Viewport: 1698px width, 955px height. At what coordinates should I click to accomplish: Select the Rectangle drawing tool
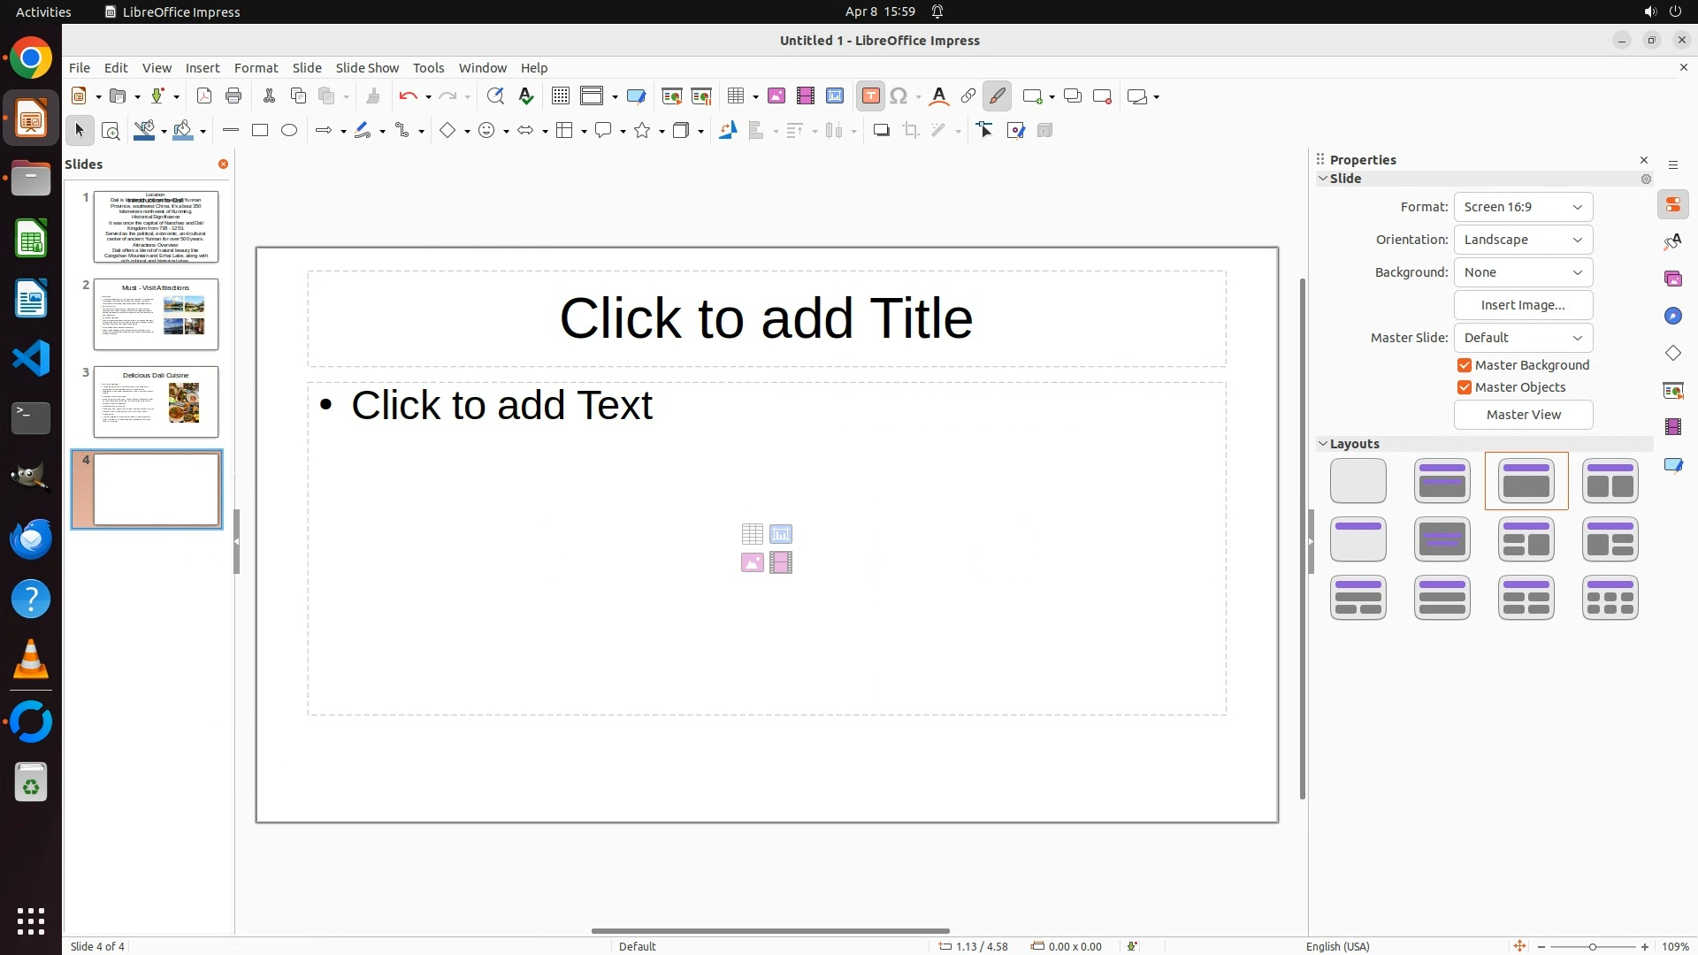coord(260,131)
